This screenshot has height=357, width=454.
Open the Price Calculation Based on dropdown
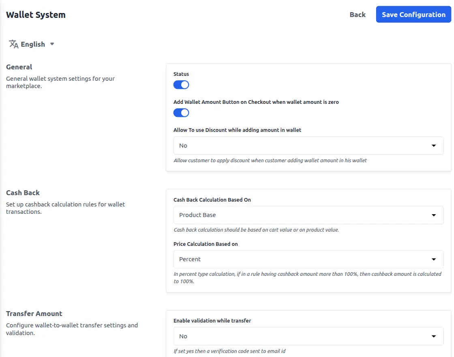tap(308, 259)
